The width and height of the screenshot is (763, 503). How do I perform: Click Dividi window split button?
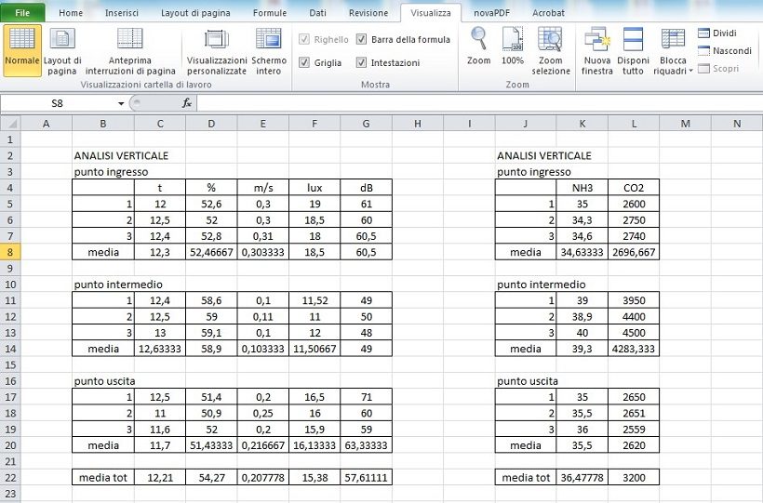(x=717, y=33)
